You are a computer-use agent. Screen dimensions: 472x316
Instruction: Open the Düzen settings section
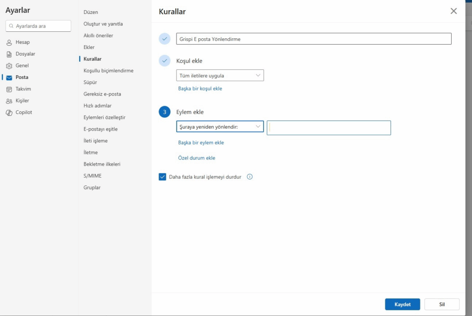pos(91,12)
